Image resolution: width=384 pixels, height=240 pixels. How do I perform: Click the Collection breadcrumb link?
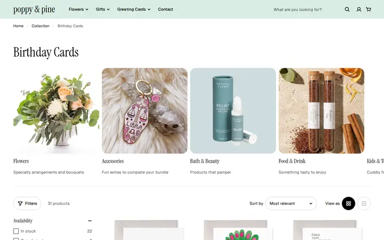[41, 26]
